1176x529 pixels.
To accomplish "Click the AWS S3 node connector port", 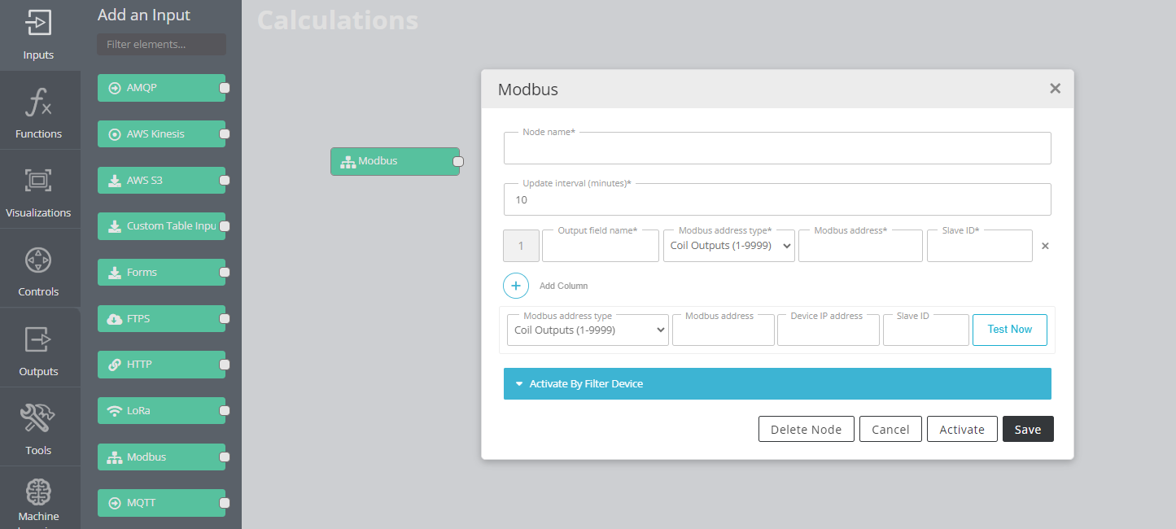I will pos(225,180).
